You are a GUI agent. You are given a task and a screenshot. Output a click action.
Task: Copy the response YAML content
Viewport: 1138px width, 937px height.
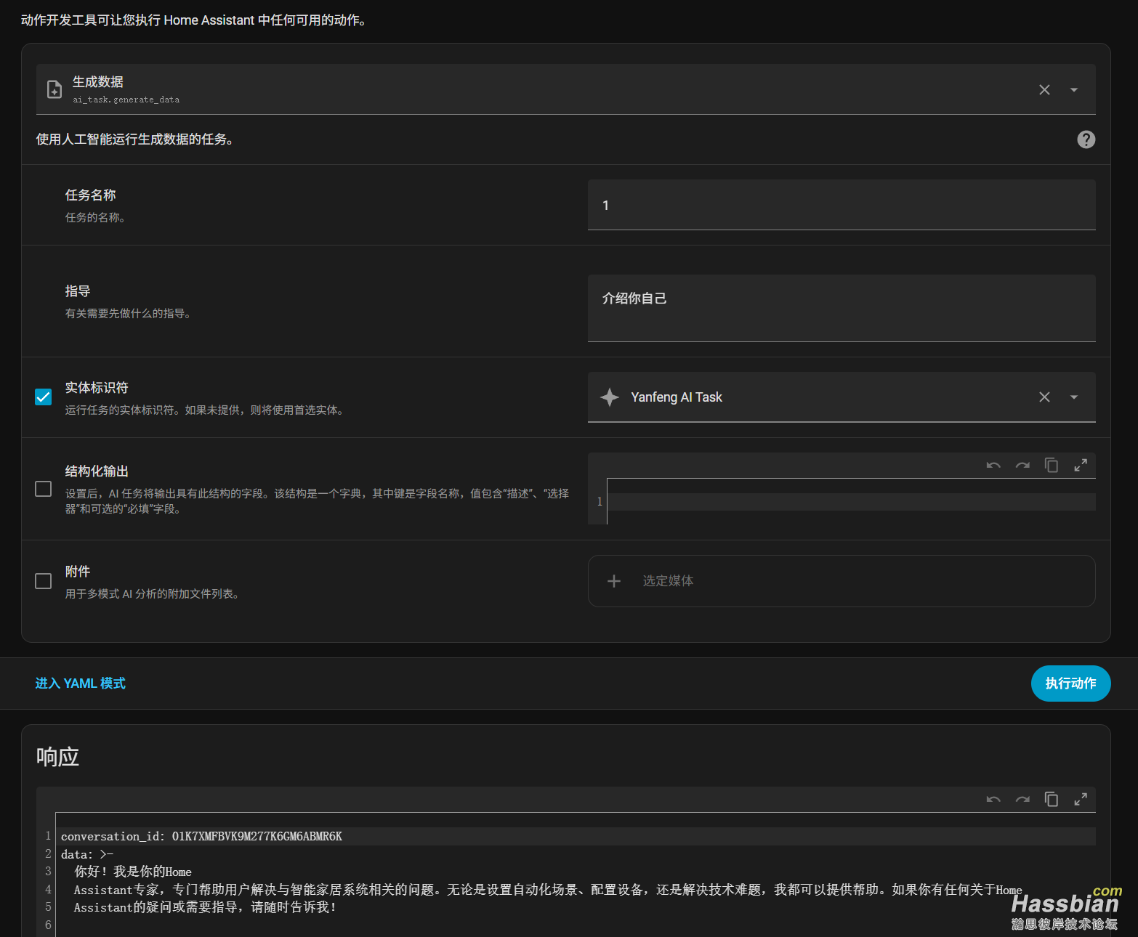click(1052, 800)
